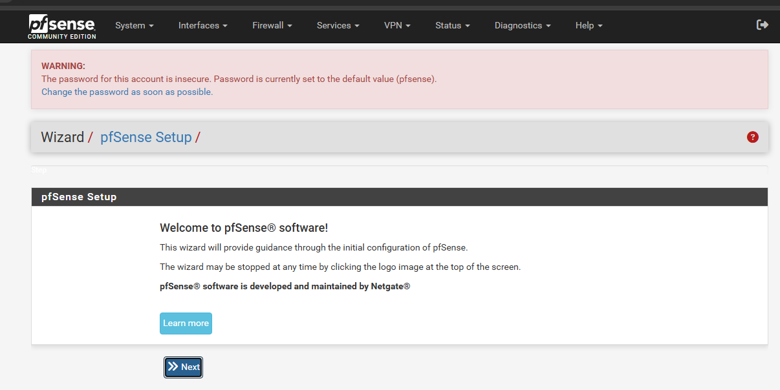Open the Interfaces dropdown menu
This screenshot has width=780, height=390.
(x=202, y=25)
